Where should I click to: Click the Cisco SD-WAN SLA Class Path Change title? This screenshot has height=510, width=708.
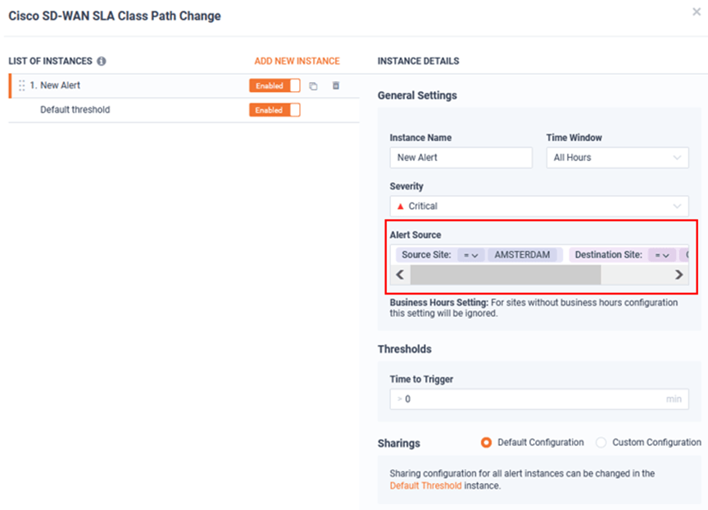click(x=115, y=16)
